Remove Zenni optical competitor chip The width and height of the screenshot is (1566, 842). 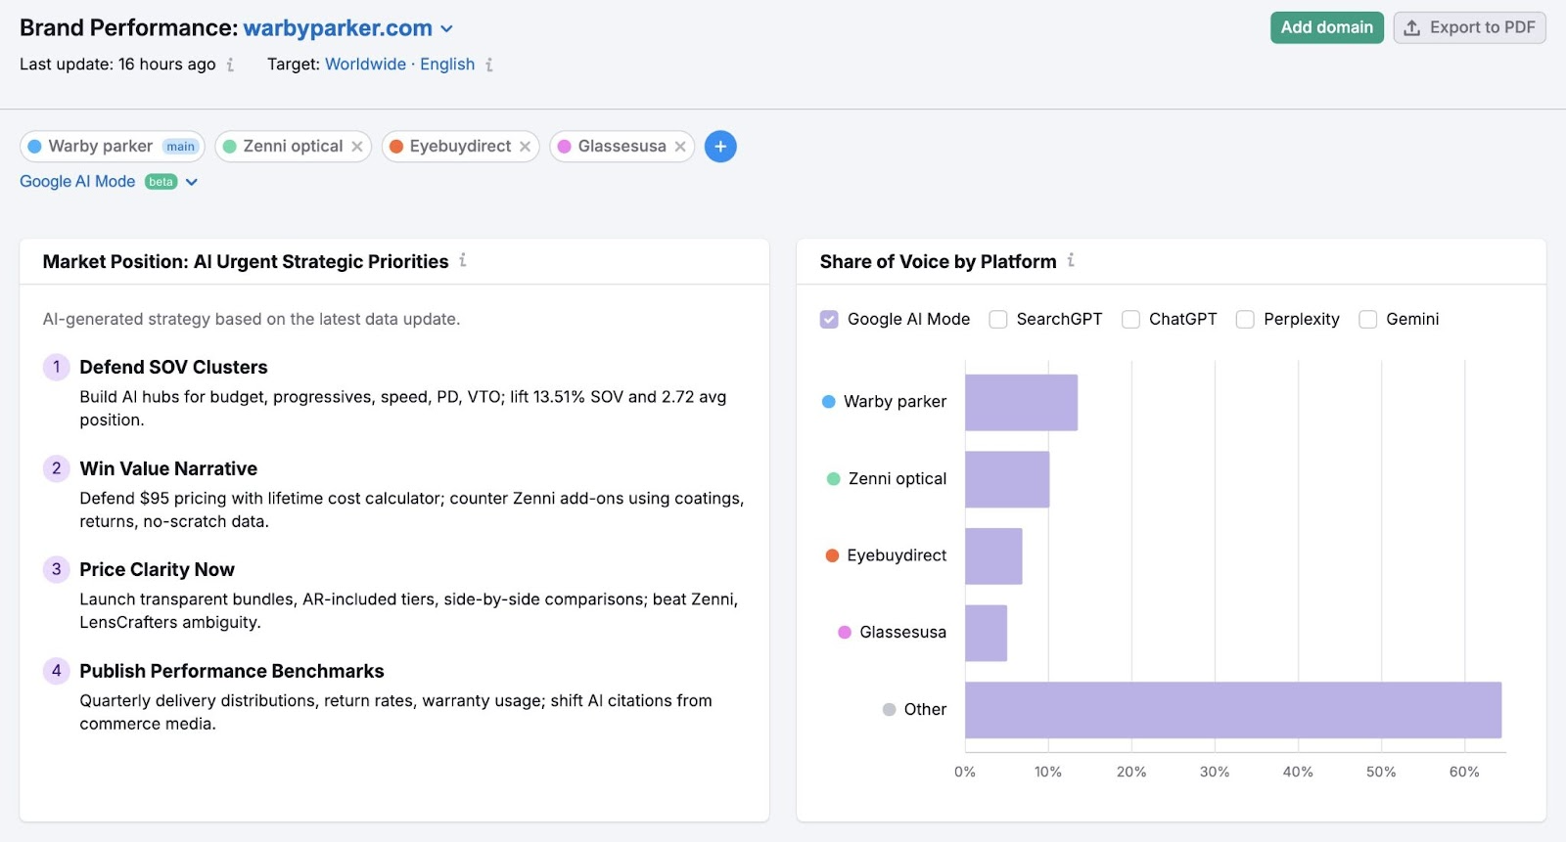point(357,147)
